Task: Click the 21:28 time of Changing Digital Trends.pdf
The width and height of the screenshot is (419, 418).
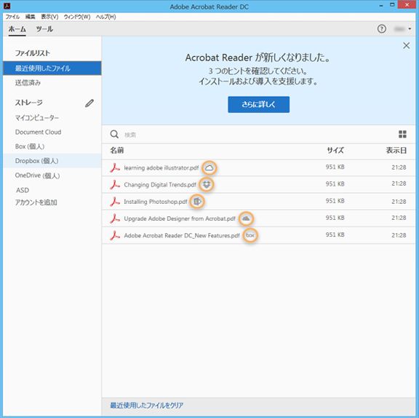Action: (399, 184)
